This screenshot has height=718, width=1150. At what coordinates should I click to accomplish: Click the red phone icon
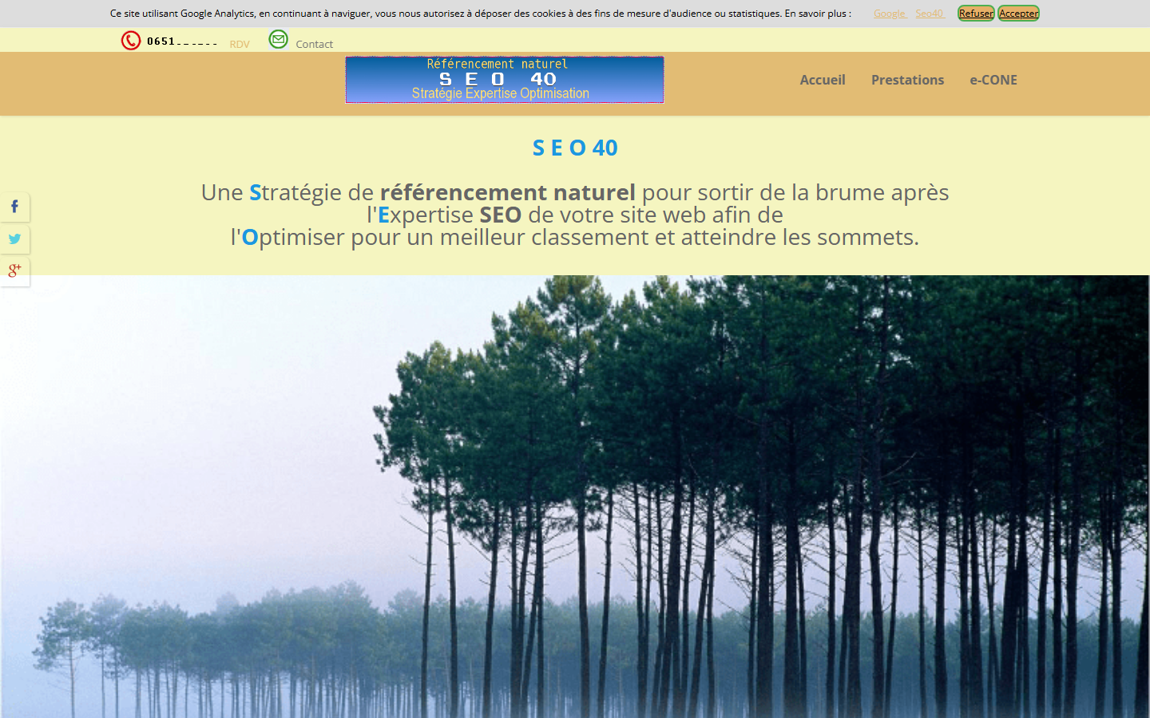coord(131,41)
